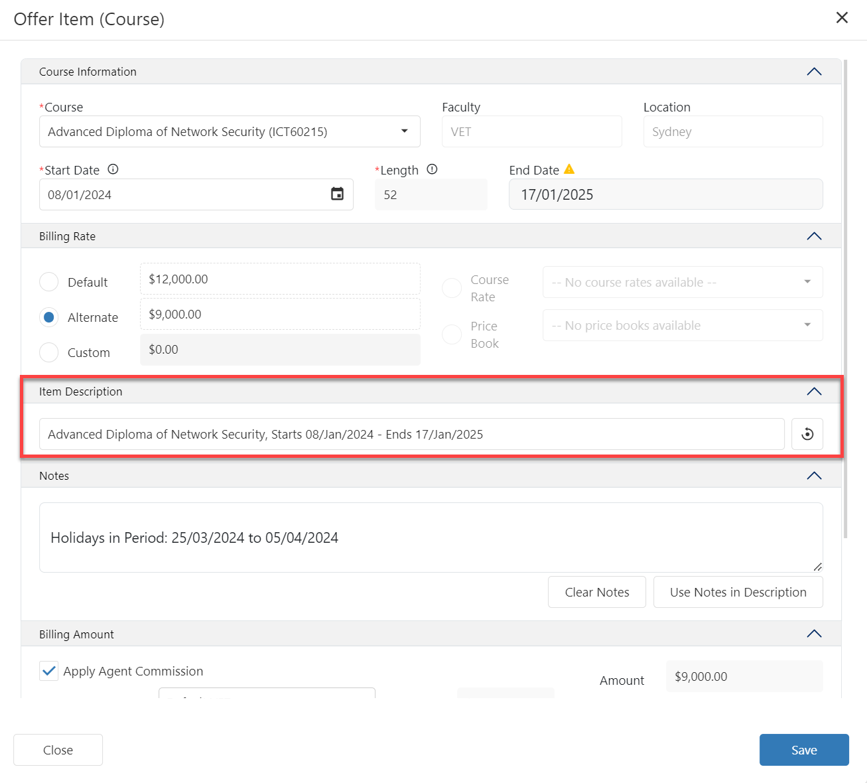Collapse the Billing Rate section
Viewport: 867px width, 783px height.
(814, 236)
